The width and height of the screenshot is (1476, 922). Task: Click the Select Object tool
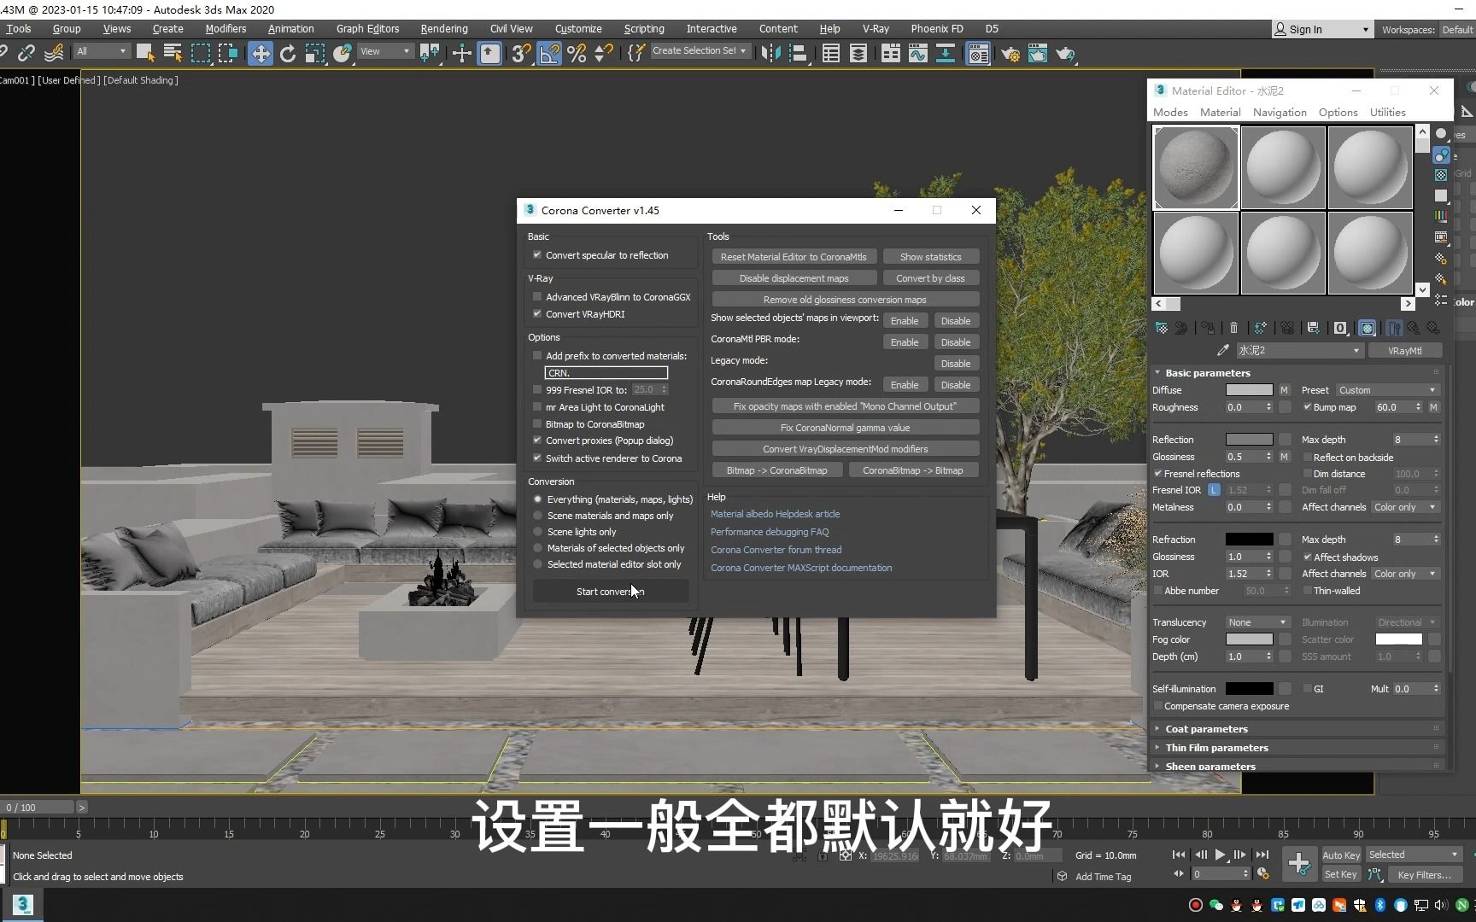tap(145, 54)
